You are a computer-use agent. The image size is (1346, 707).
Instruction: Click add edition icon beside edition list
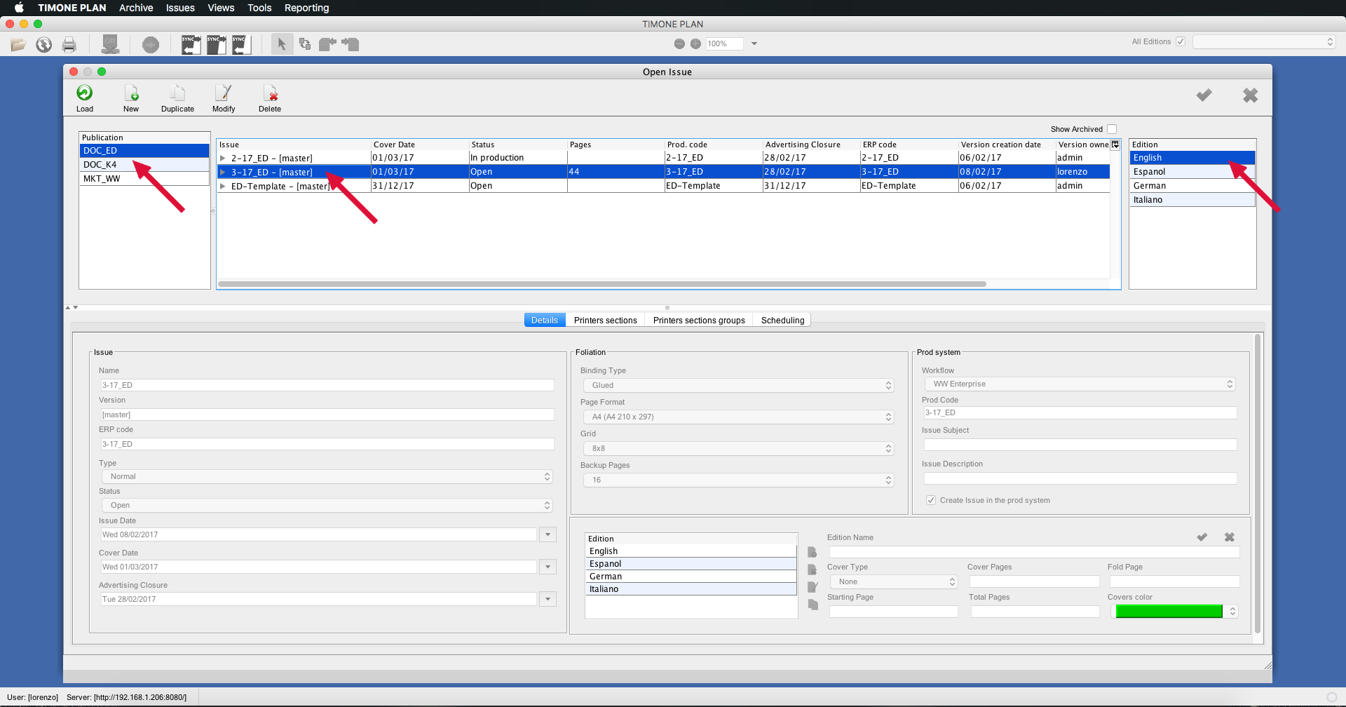[x=813, y=552]
